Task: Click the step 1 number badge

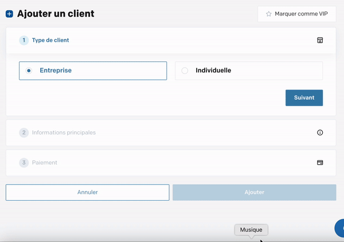Action: 24,40
